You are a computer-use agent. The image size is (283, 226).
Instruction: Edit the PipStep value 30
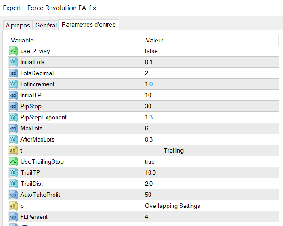pyautogui.click(x=148, y=106)
